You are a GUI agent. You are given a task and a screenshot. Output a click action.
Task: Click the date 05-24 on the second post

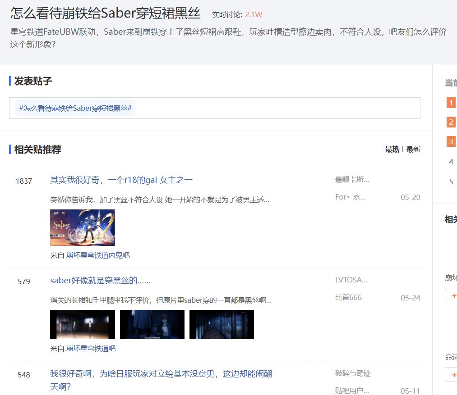411,298
